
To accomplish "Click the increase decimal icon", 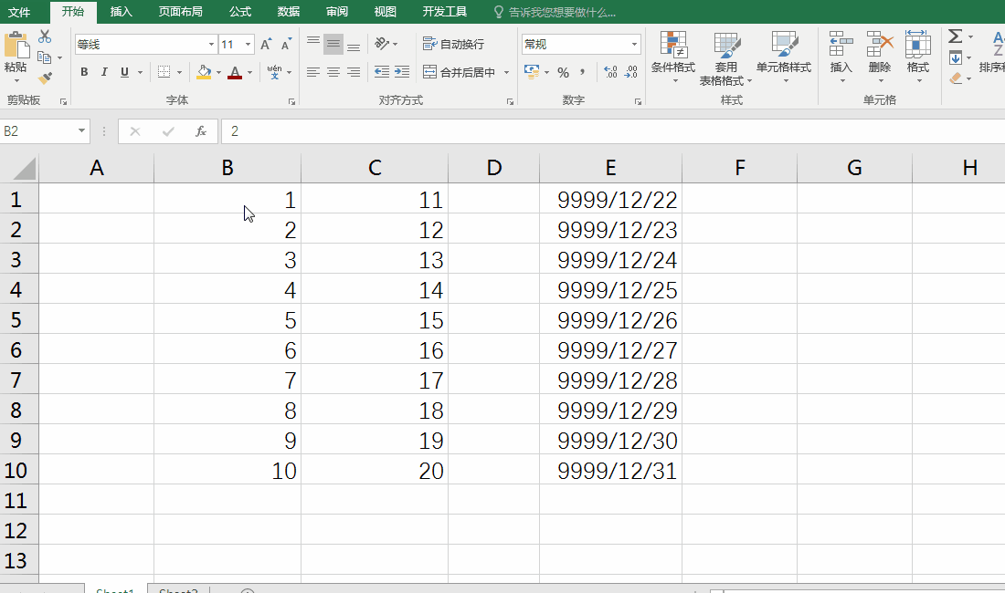I will click(x=611, y=72).
